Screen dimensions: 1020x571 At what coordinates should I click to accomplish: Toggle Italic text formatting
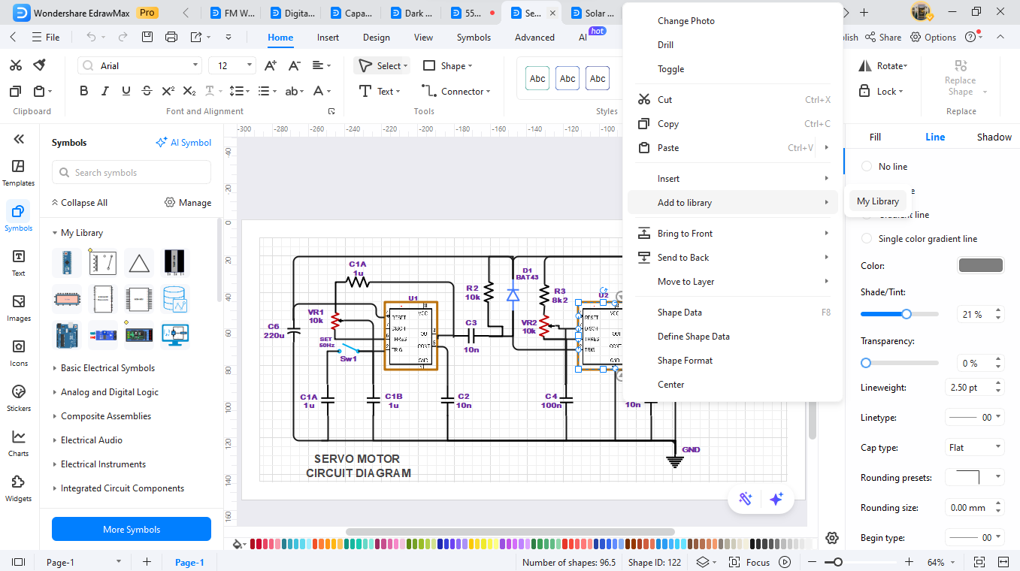tap(105, 91)
